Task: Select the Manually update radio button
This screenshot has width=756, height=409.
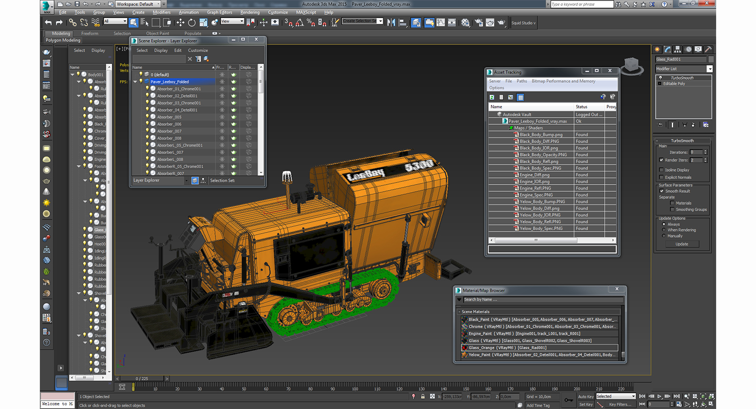Action: tap(664, 236)
